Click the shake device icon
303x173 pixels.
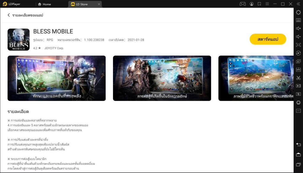tap(298, 103)
